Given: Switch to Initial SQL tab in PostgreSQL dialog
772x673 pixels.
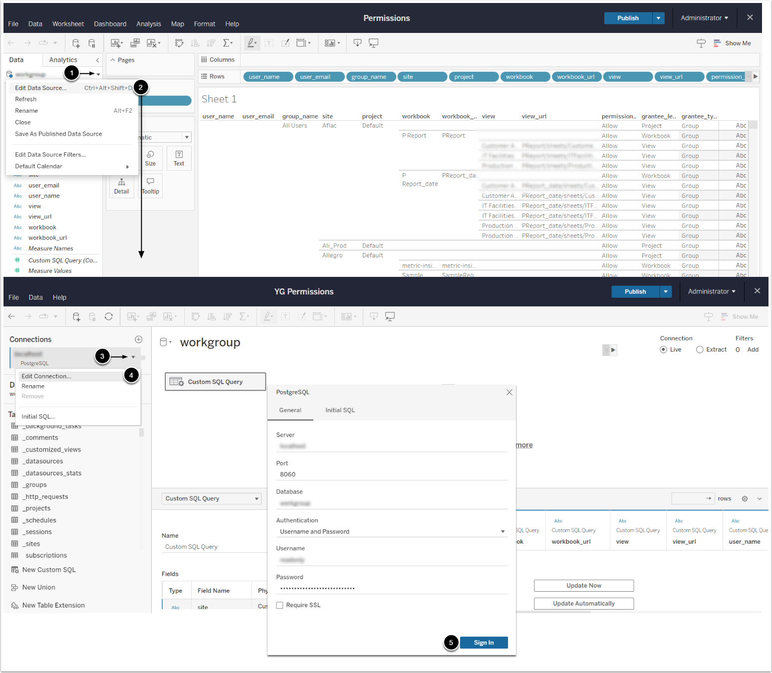Looking at the screenshot, I should tap(340, 410).
